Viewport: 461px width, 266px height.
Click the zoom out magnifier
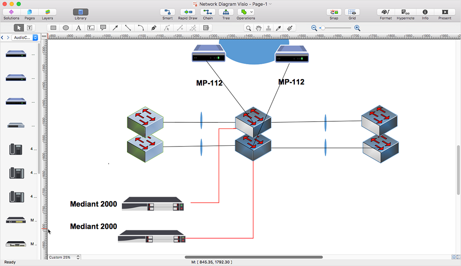click(x=314, y=28)
